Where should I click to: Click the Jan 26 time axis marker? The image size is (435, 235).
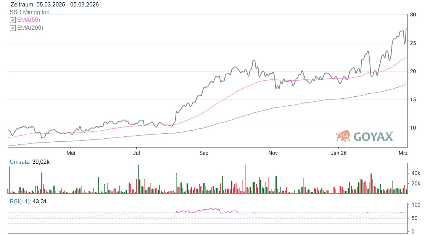click(338, 153)
